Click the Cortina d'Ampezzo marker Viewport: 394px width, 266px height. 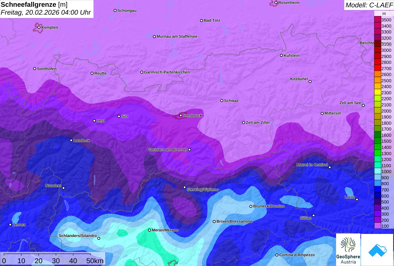tap(277, 255)
